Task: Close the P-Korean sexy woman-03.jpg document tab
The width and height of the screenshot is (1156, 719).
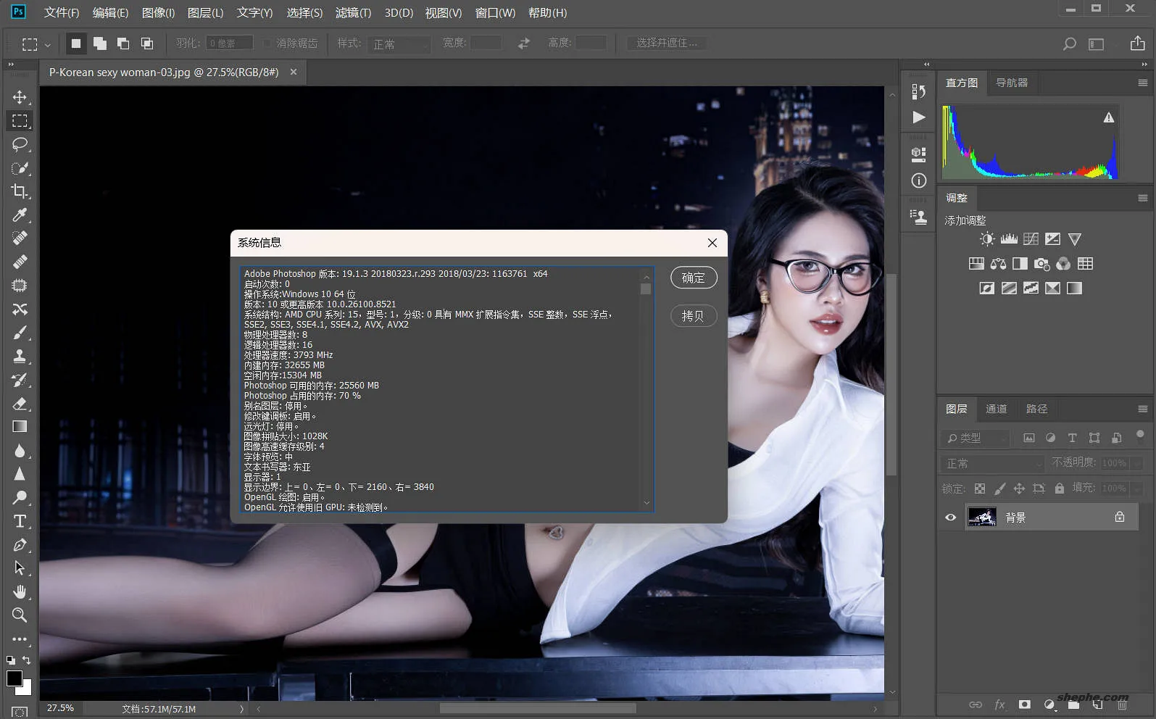Action: pos(294,72)
